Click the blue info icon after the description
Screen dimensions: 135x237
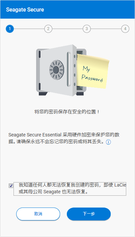click(108, 142)
